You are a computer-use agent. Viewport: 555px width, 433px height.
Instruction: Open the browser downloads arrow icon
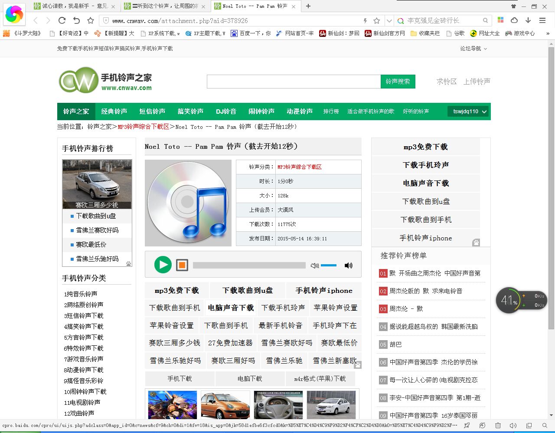528,20
